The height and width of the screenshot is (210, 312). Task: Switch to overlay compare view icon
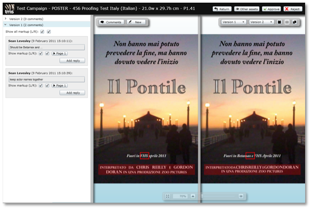click(x=294, y=22)
